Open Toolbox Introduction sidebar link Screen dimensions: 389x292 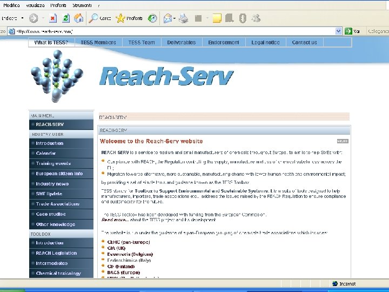[61, 243]
